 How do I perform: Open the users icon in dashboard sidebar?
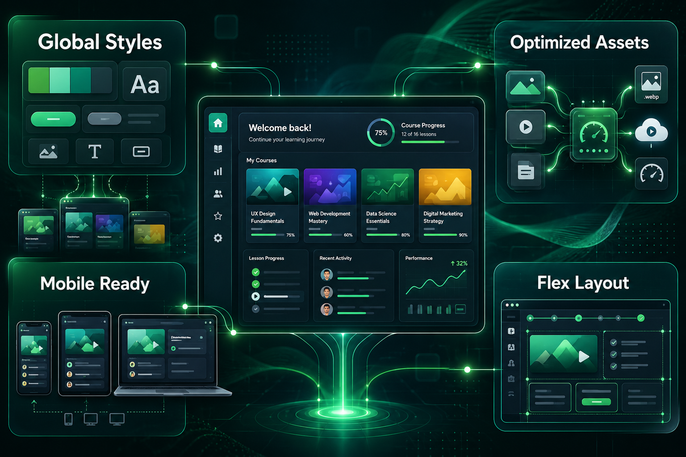tap(218, 194)
